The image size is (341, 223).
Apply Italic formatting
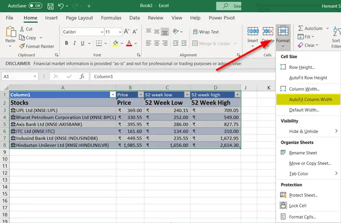(x=75, y=43)
